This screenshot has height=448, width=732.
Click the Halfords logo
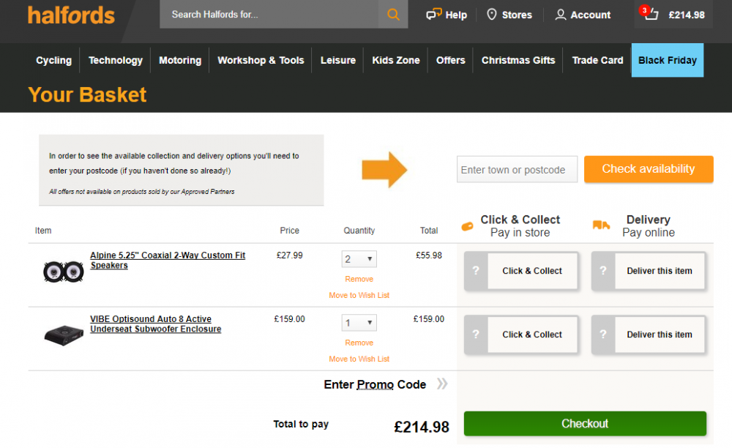coord(71,15)
